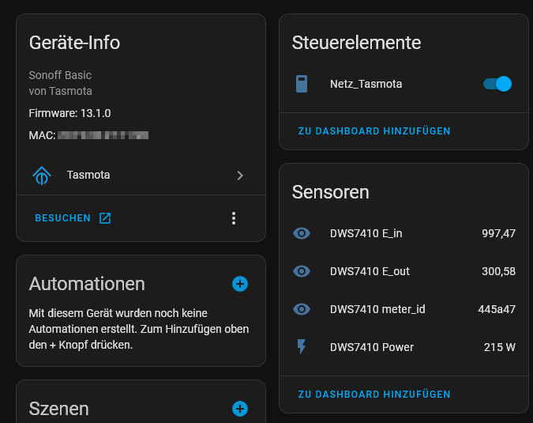Click the Sonoff Basic model text
Viewport: 533px width, 423px height.
click(x=60, y=75)
